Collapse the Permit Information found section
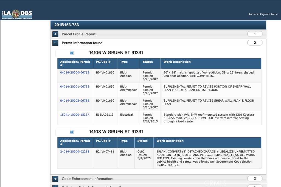The width and height of the screenshot is (281, 187). click(x=55, y=43)
